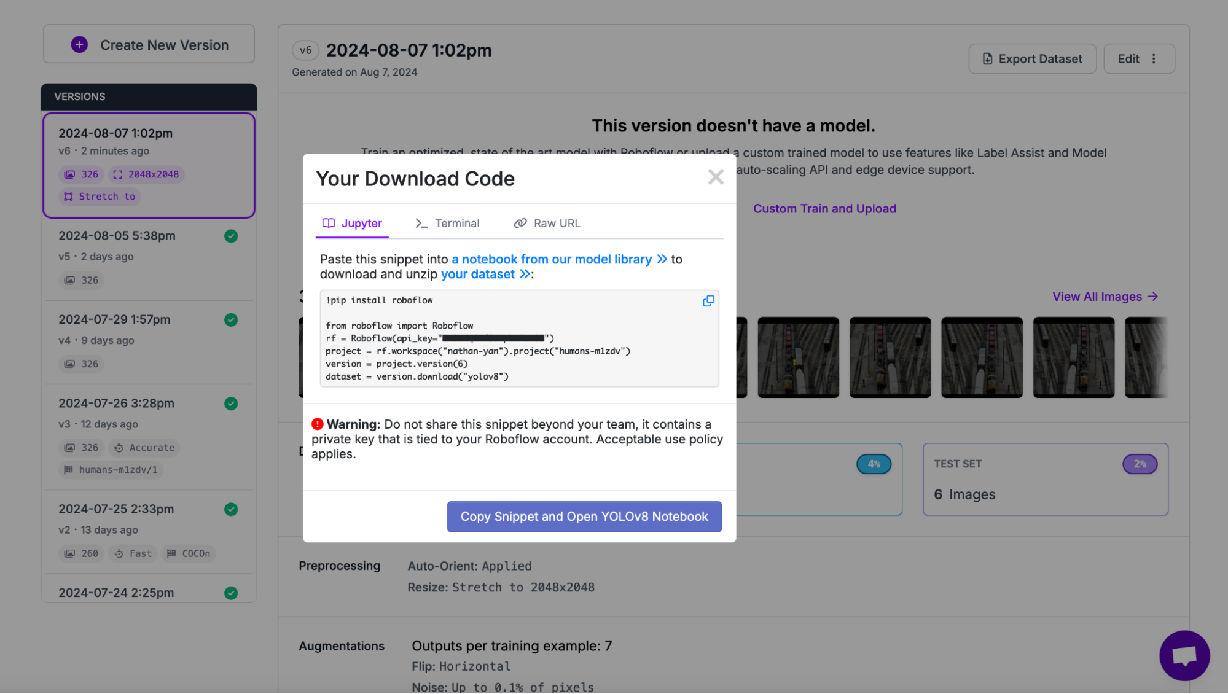This screenshot has width=1228, height=694.
Task: Copy the code snippet with clipboard icon
Action: pyautogui.click(x=708, y=301)
